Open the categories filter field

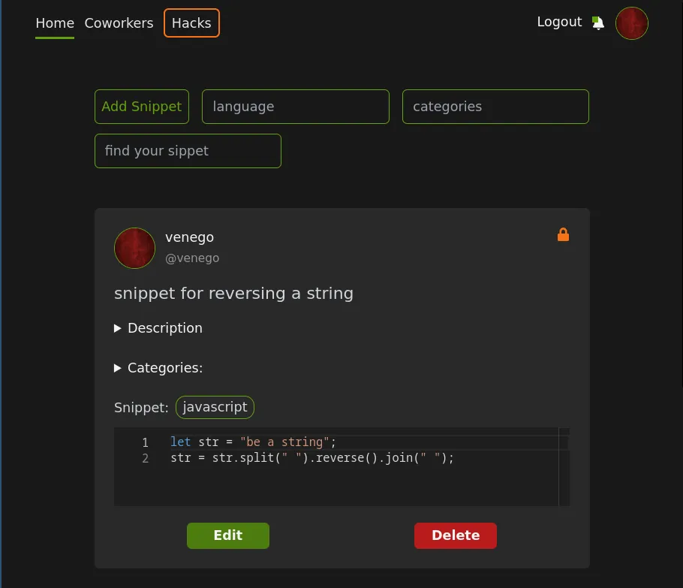[x=495, y=107]
